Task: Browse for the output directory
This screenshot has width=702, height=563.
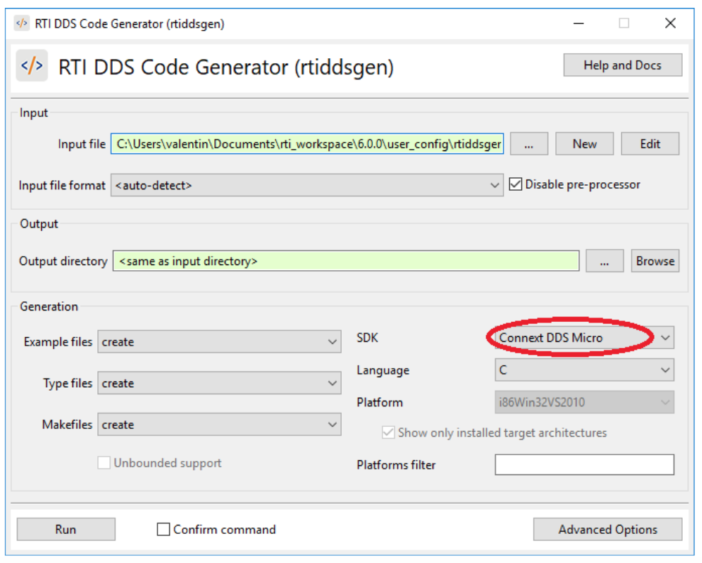Action: (654, 261)
